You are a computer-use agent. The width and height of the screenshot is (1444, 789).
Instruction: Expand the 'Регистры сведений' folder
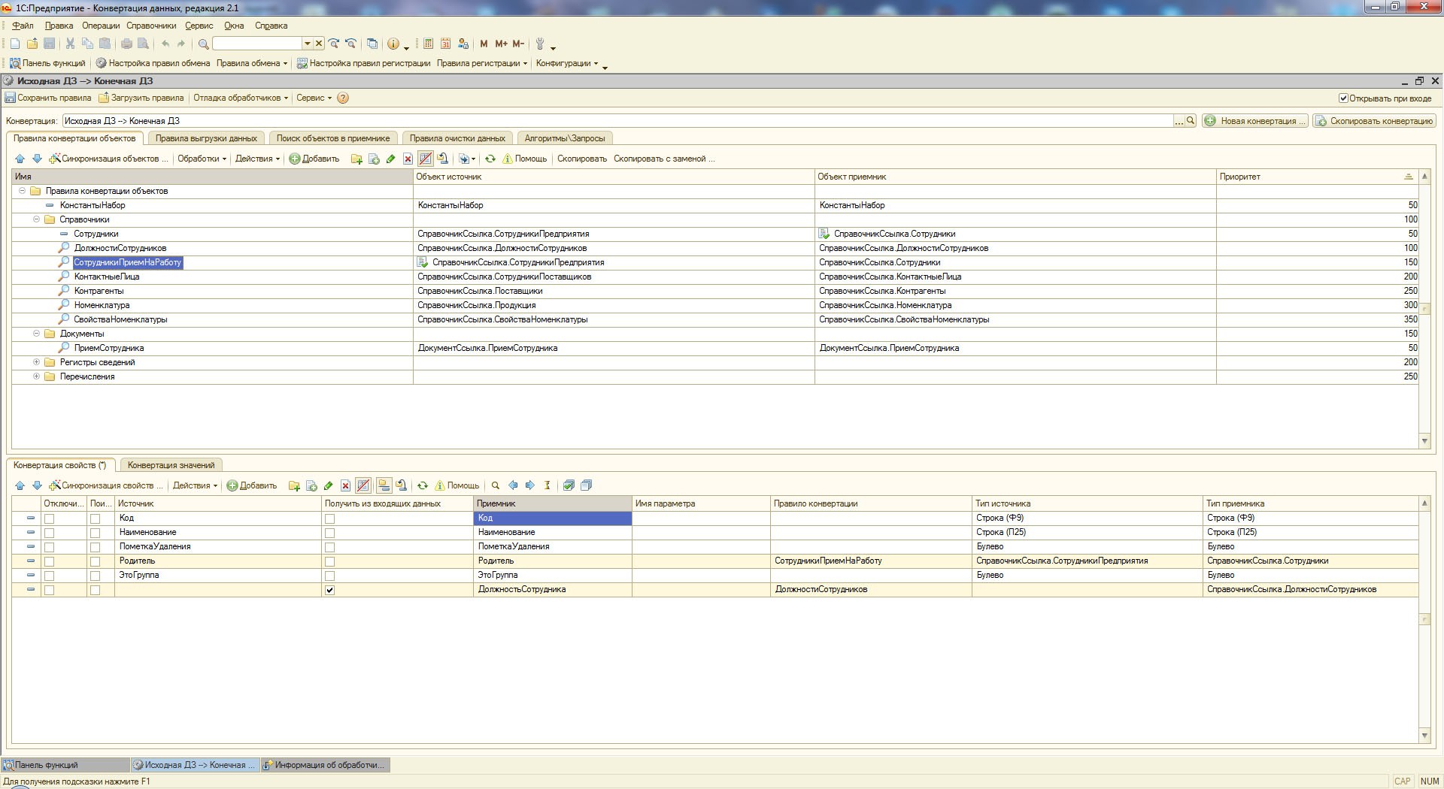pos(36,362)
